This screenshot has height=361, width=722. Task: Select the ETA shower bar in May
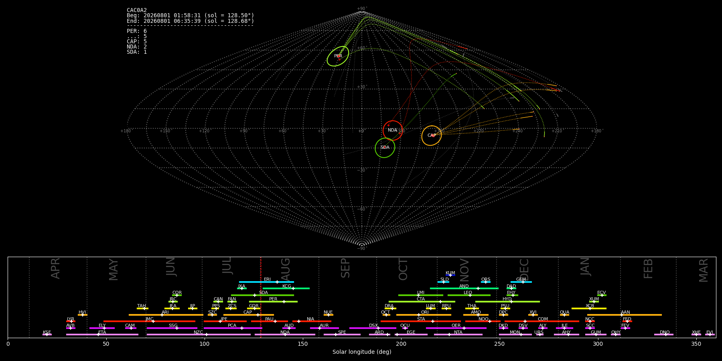click(102, 335)
